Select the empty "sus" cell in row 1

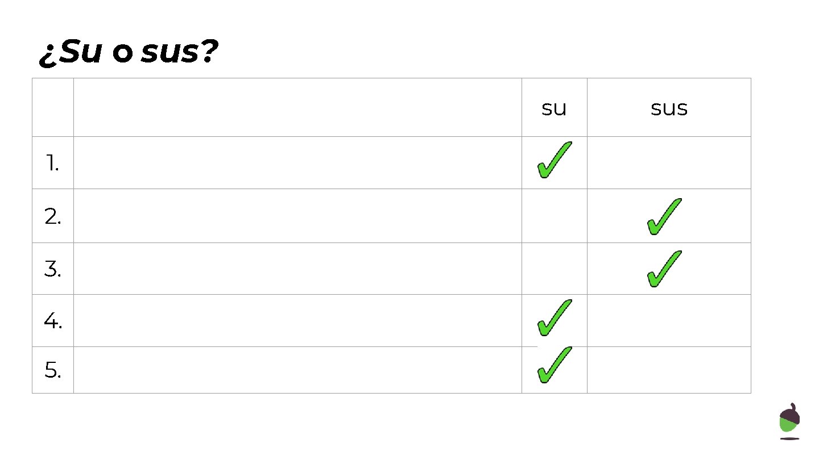[669, 163]
